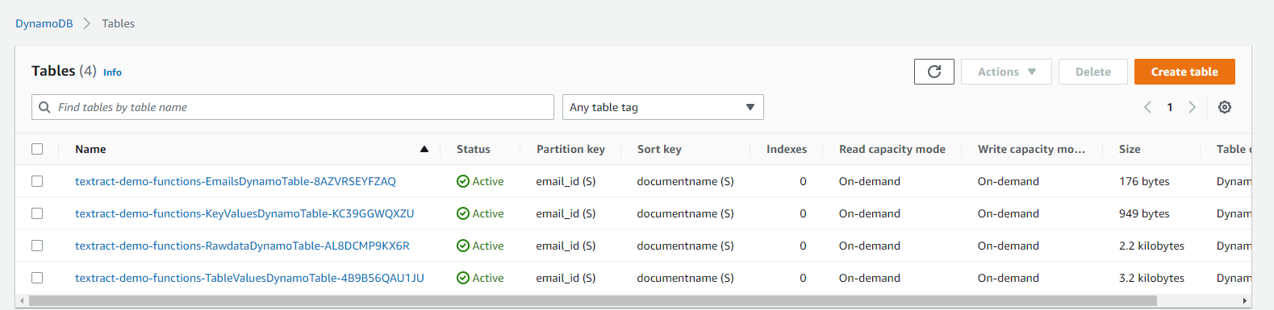
Task: Click the 2.2 kilobytes size value
Action: [x=1151, y=246]
